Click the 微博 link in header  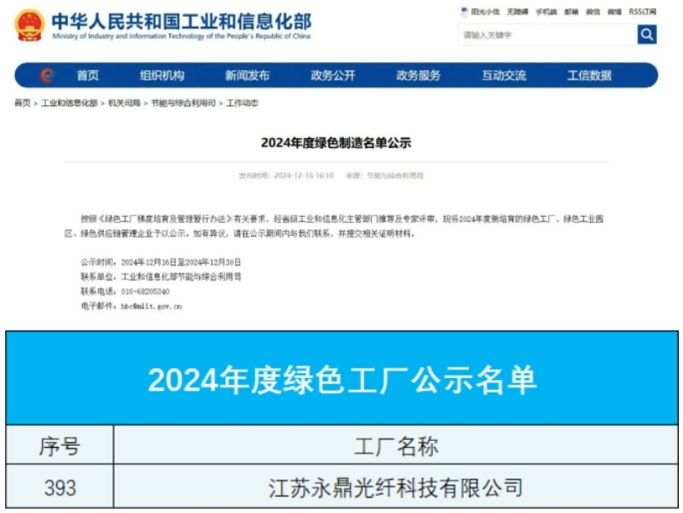point(614,12)
